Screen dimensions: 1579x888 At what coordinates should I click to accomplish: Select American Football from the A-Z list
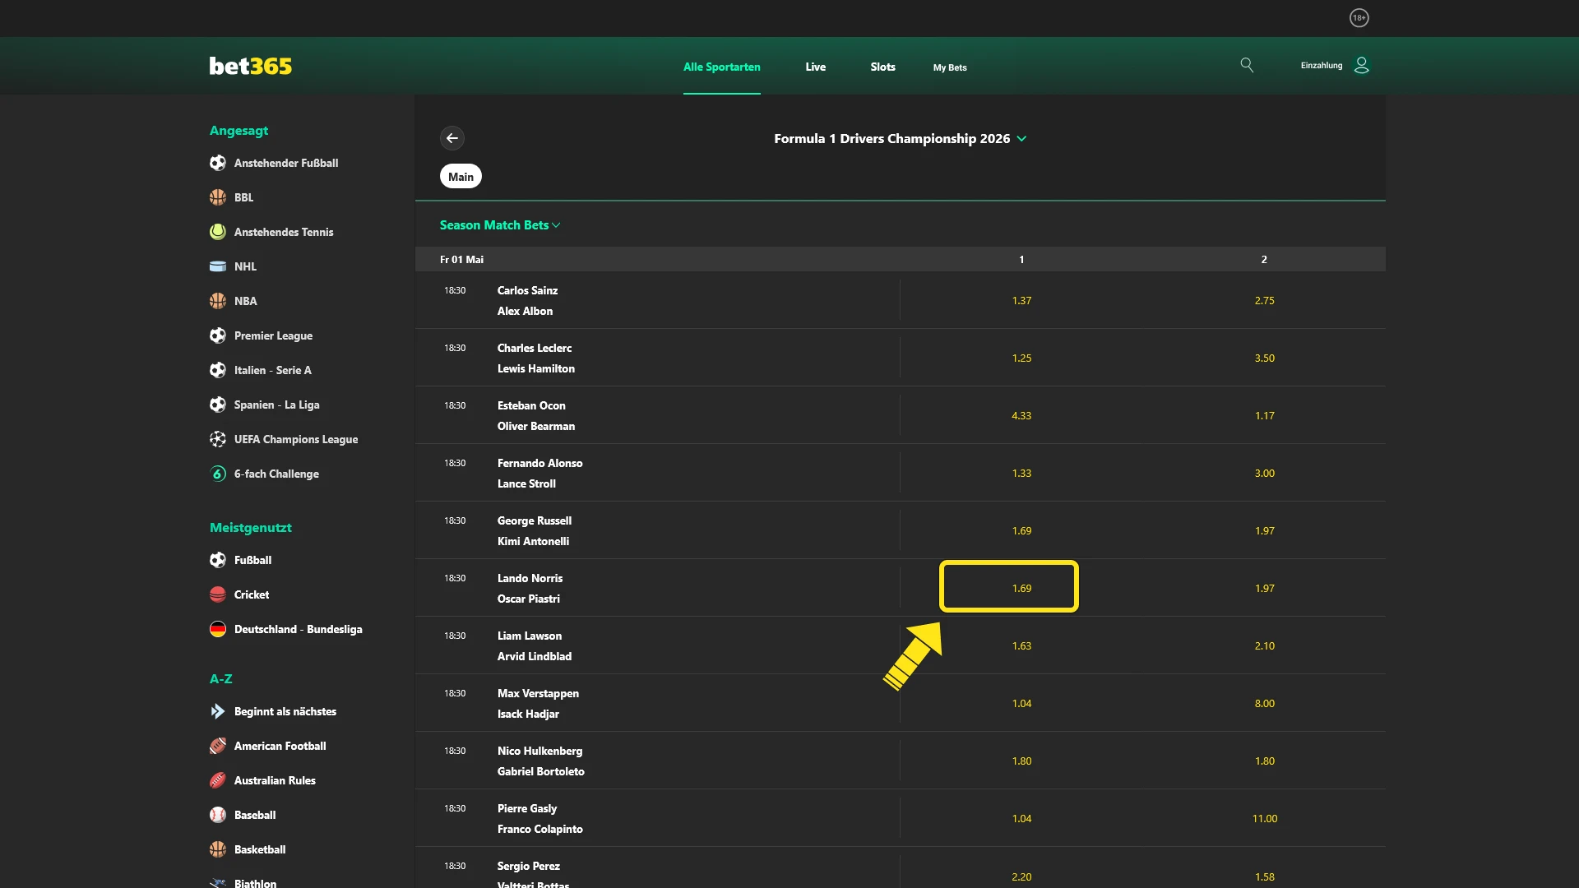pos(280,746)
